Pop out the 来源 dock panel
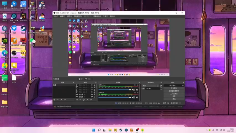Image resolution: width=236 pixels, height=133 pixels. (96, 82)
